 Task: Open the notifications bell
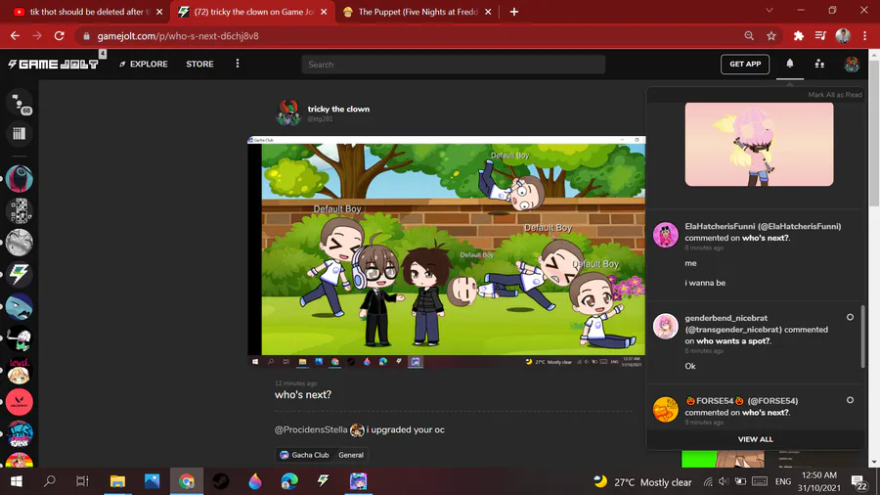pyautogui.click(x=790, y=64)
